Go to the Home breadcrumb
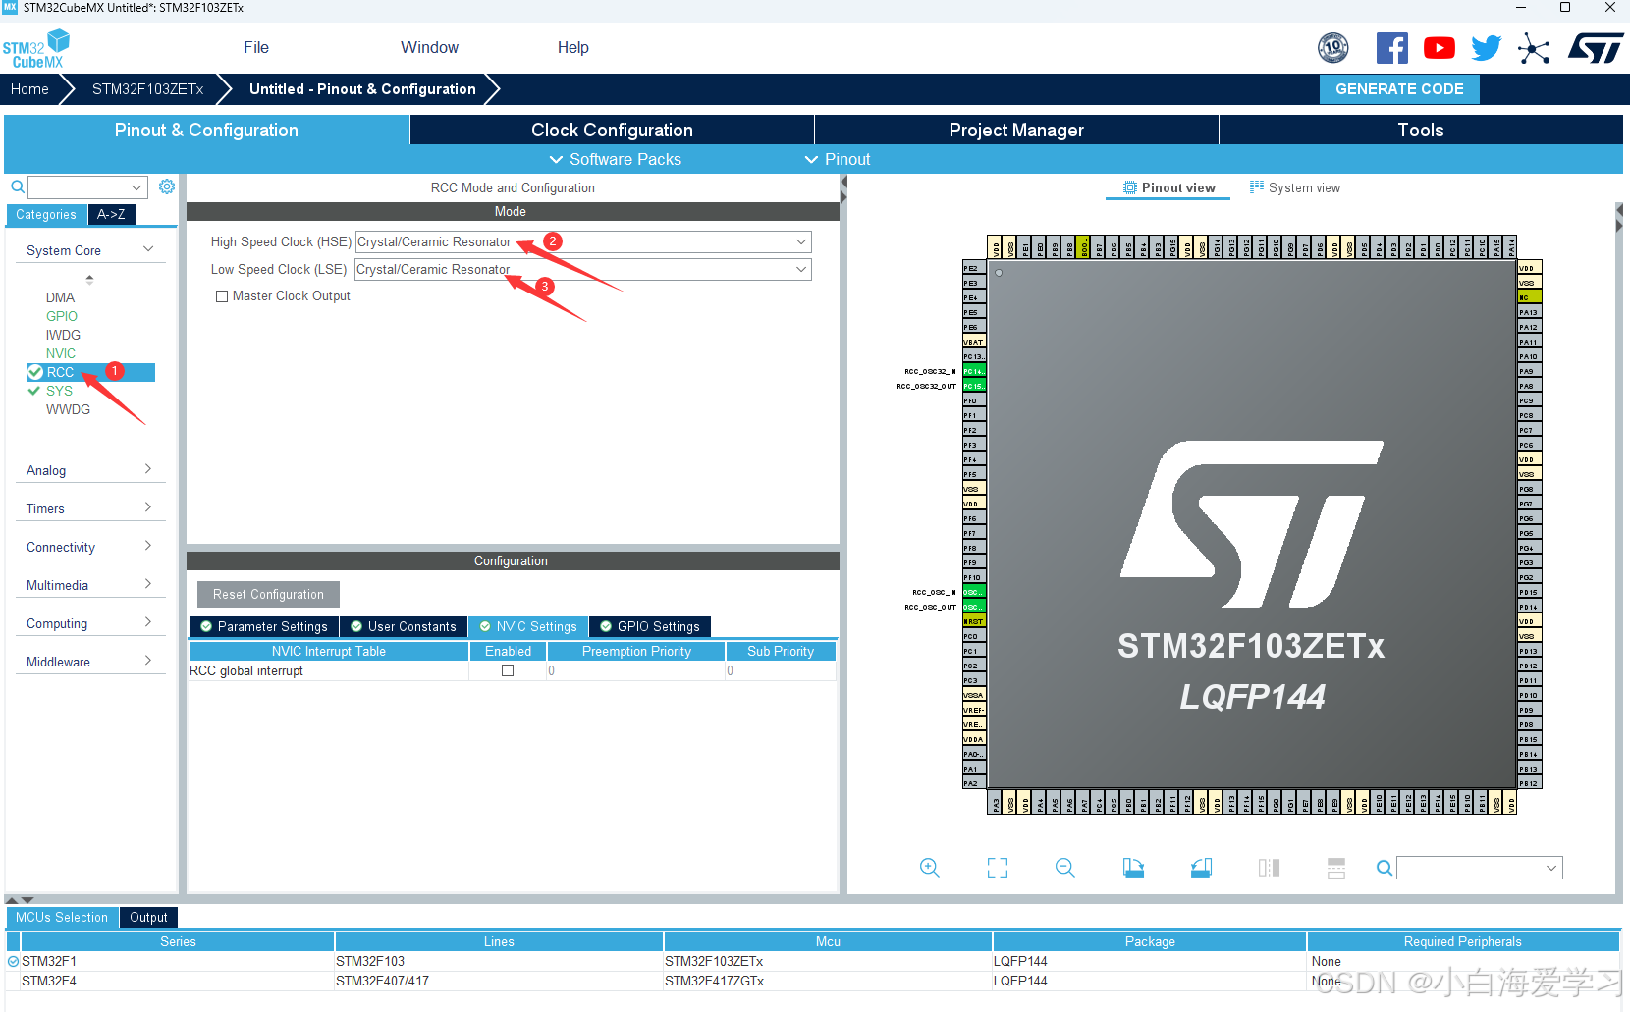1630x1012 pixels. point(29,88)
